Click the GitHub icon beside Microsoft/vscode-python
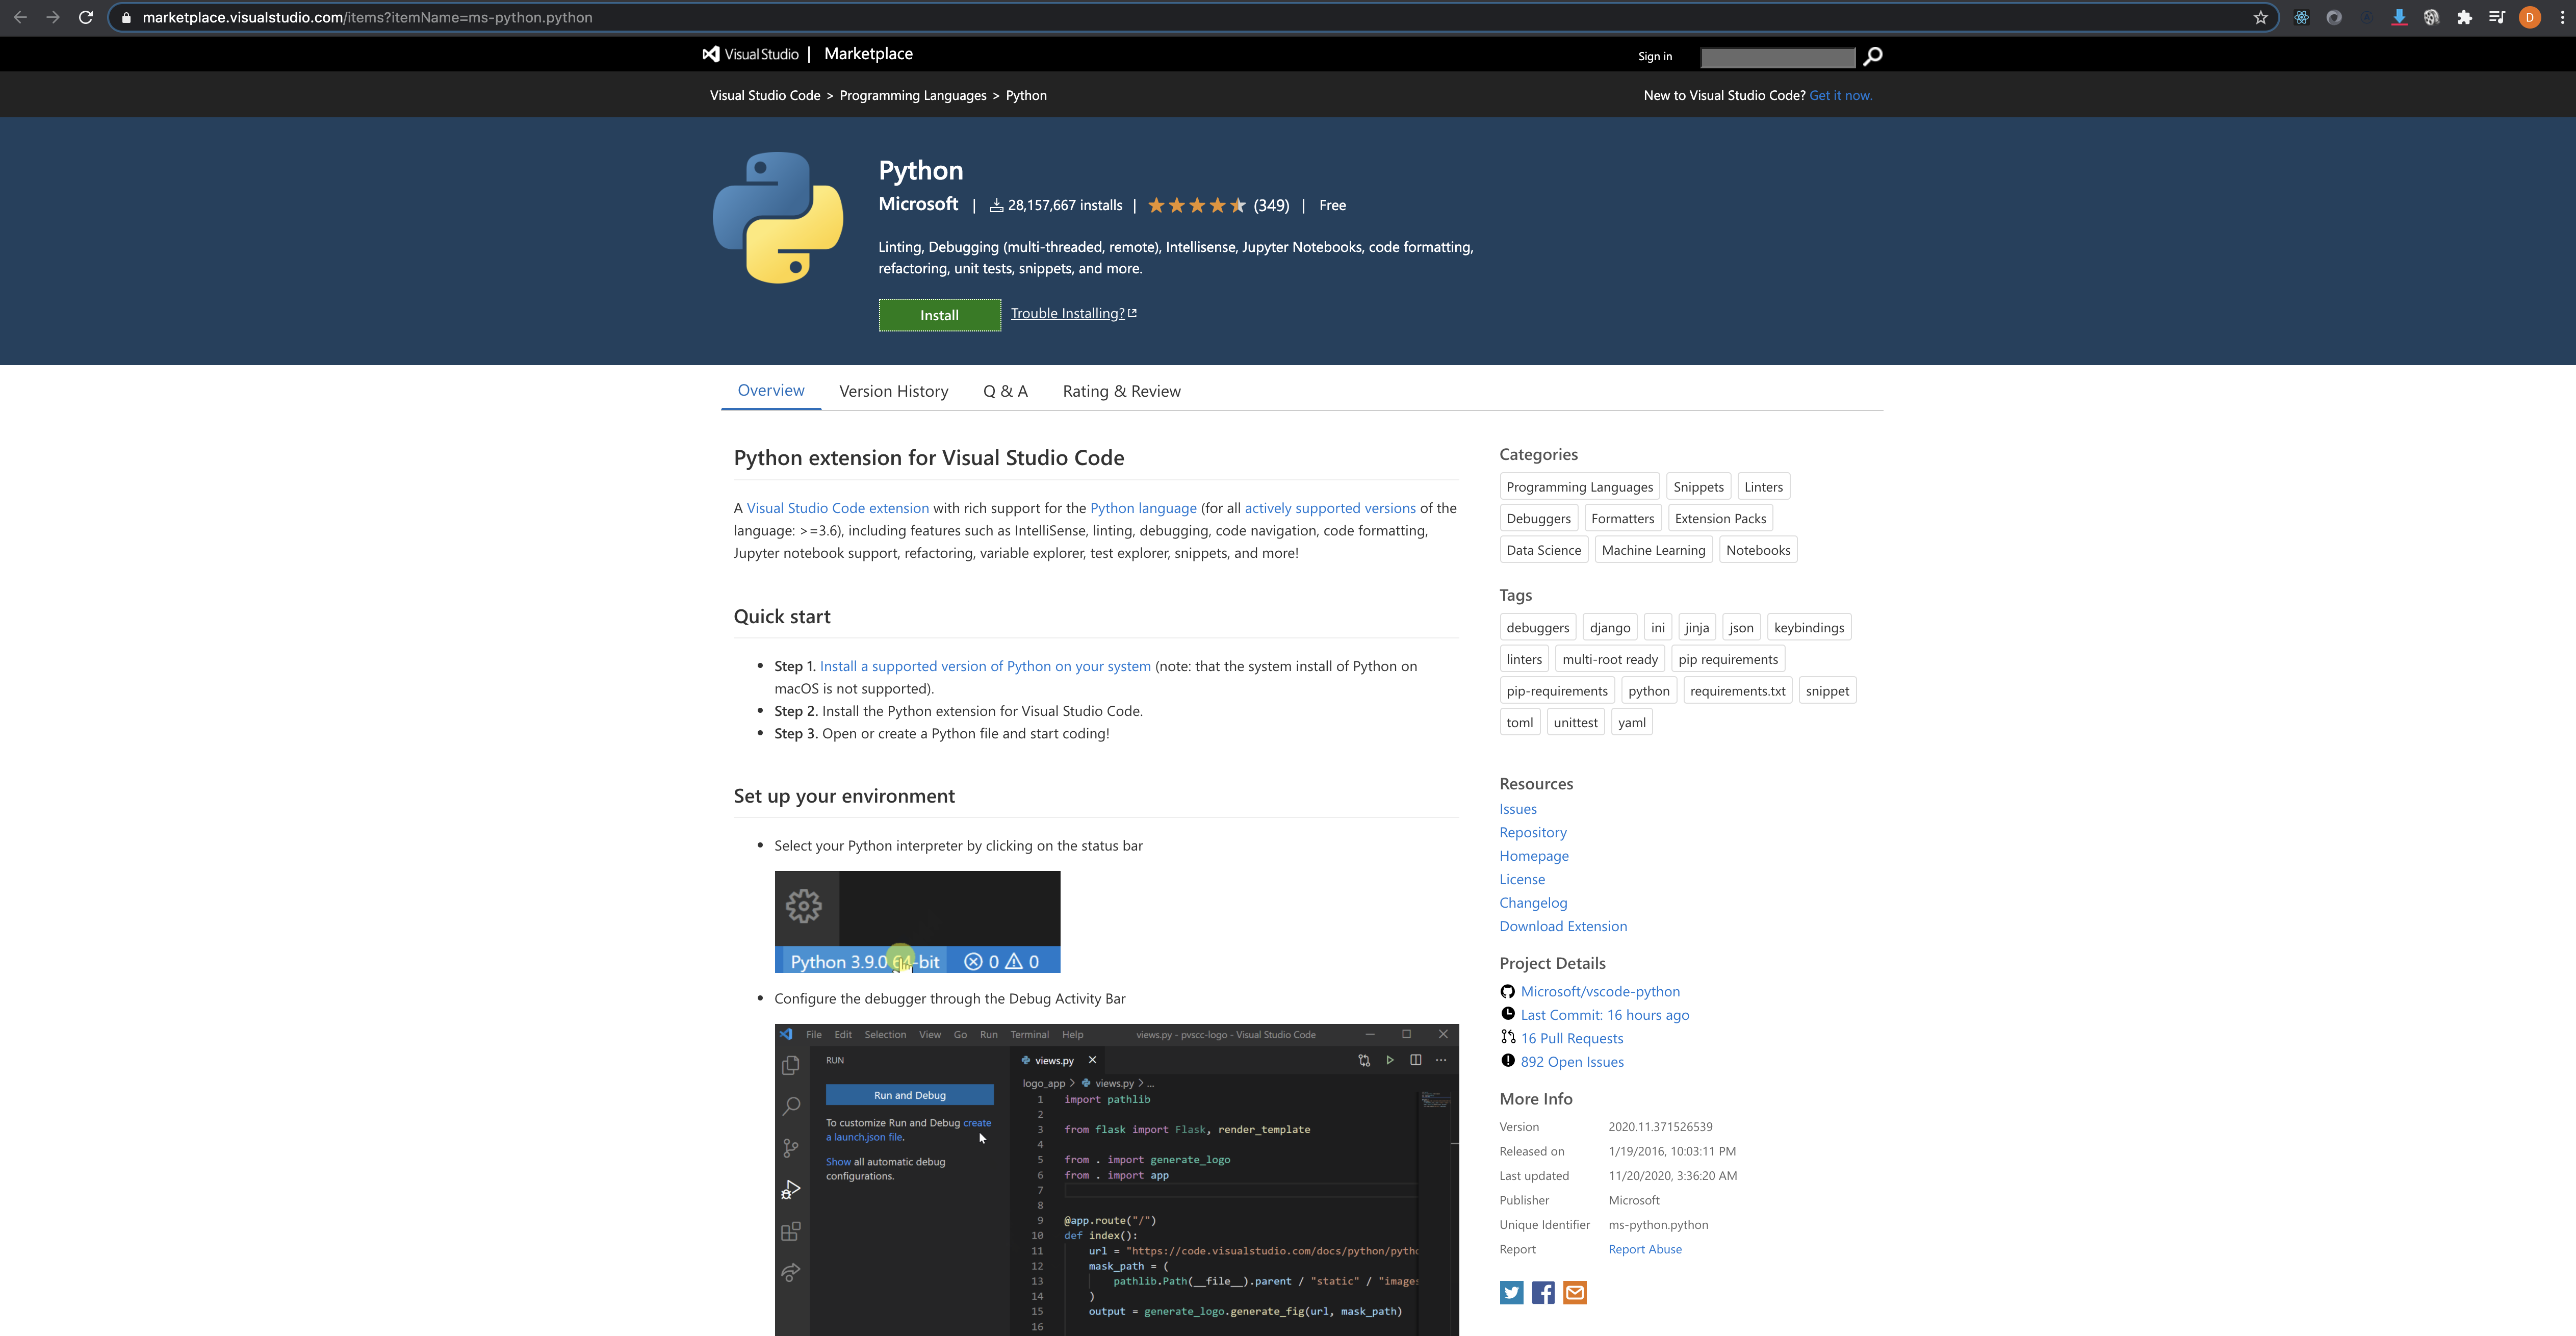The image size is (2576, 1336). (x=1507, y=991)
